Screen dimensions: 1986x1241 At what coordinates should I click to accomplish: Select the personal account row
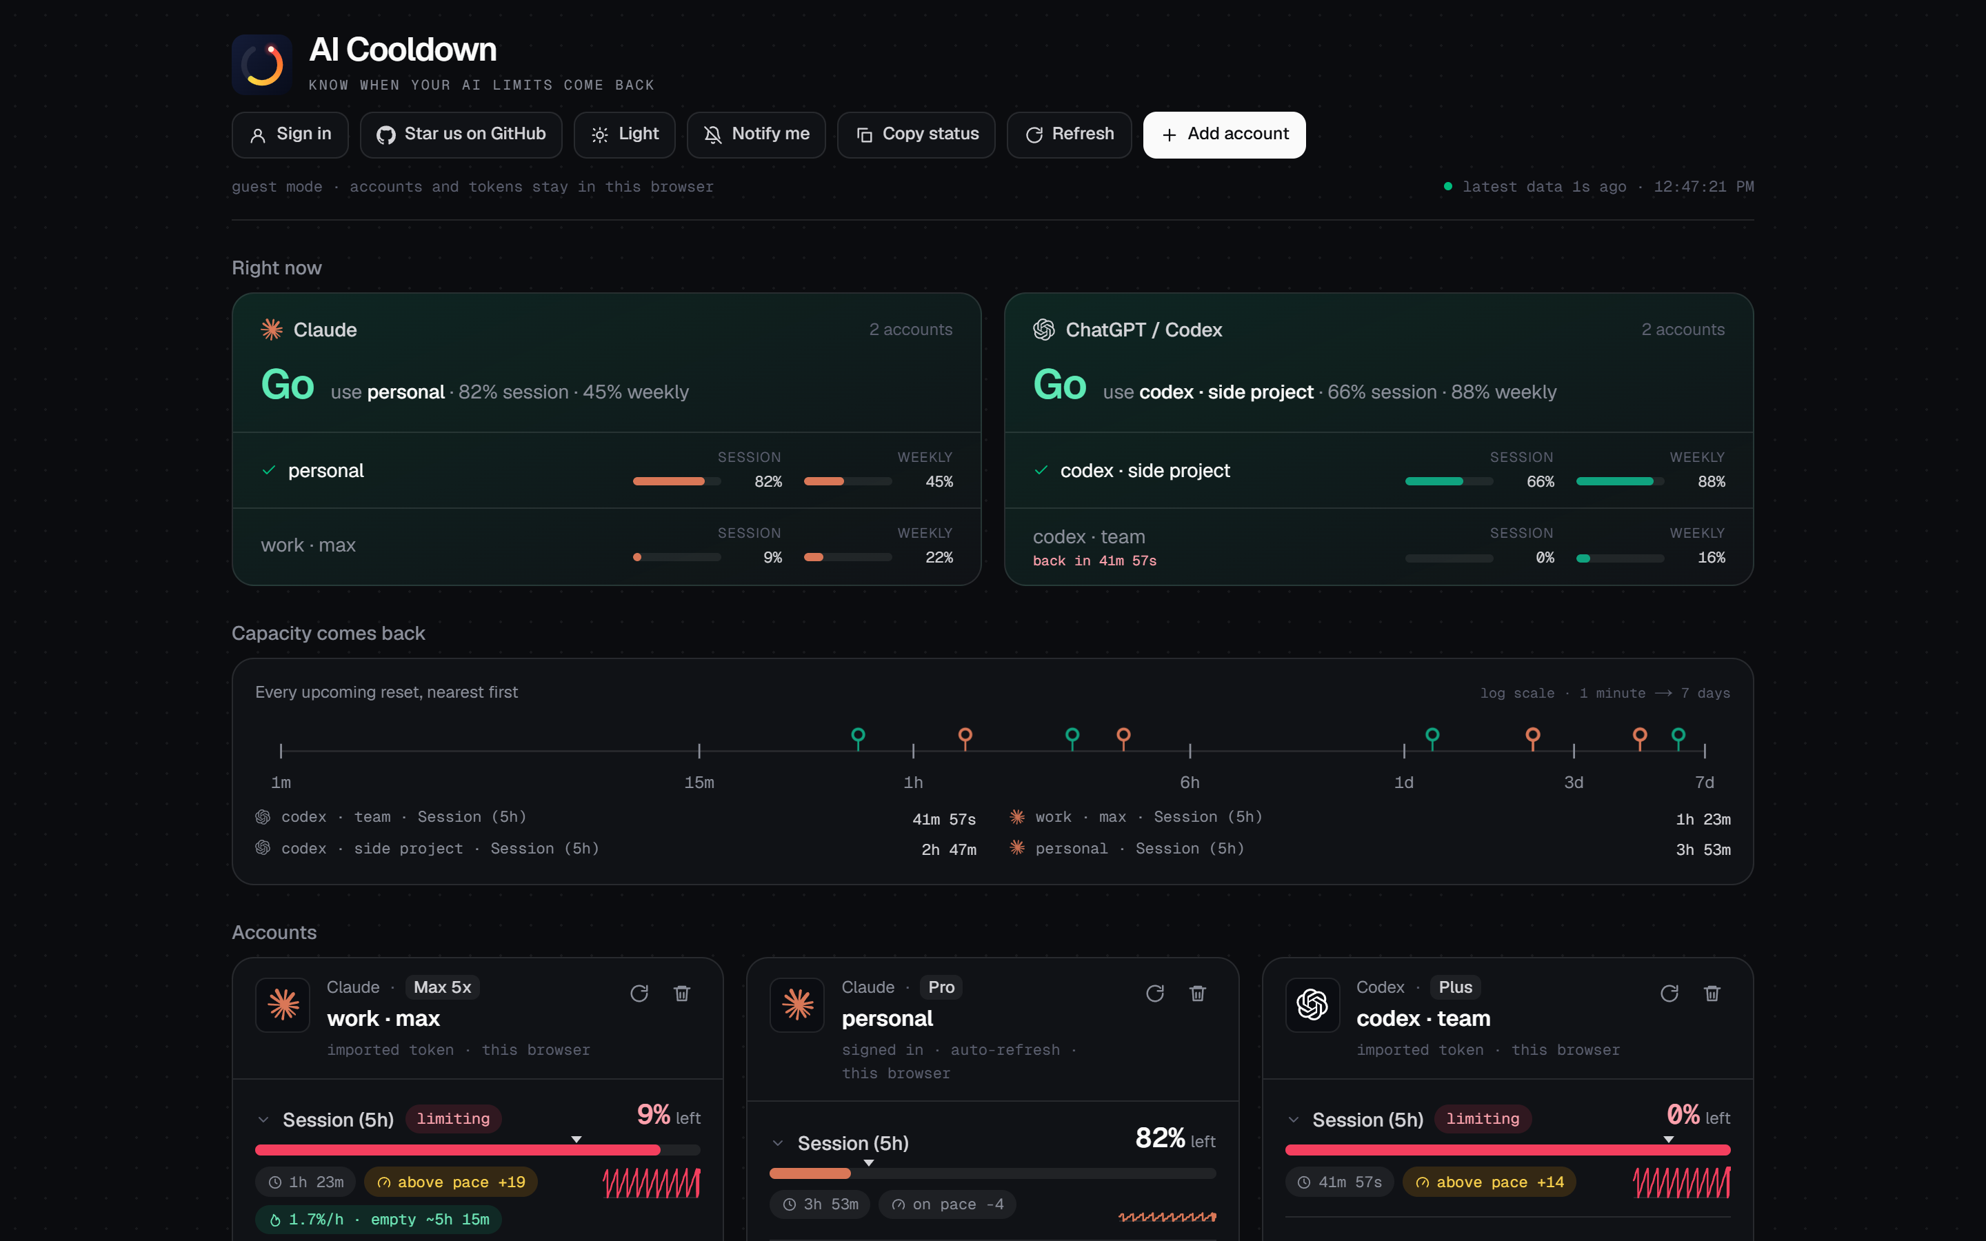point(606,470)
